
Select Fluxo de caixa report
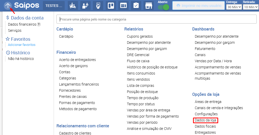(138, 61)
